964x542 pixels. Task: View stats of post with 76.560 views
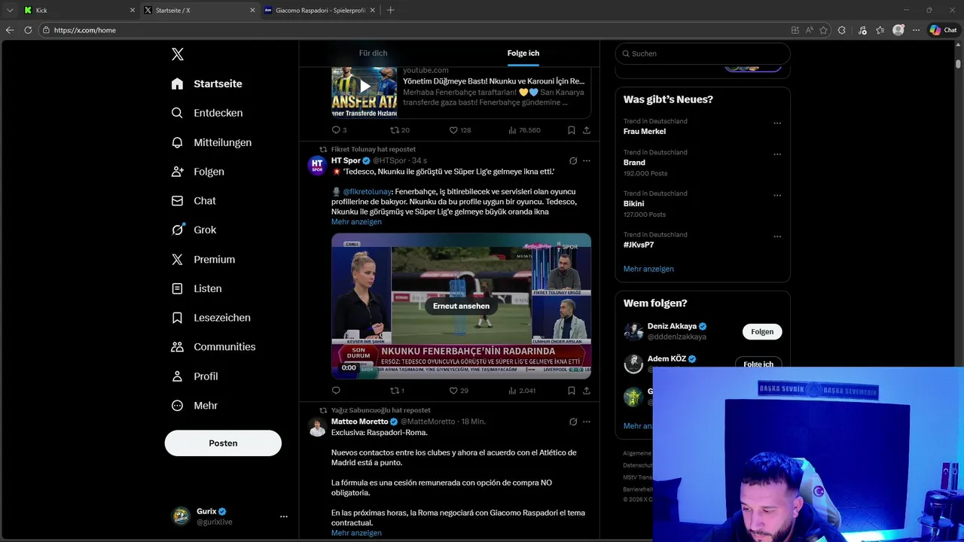(524, 130)
